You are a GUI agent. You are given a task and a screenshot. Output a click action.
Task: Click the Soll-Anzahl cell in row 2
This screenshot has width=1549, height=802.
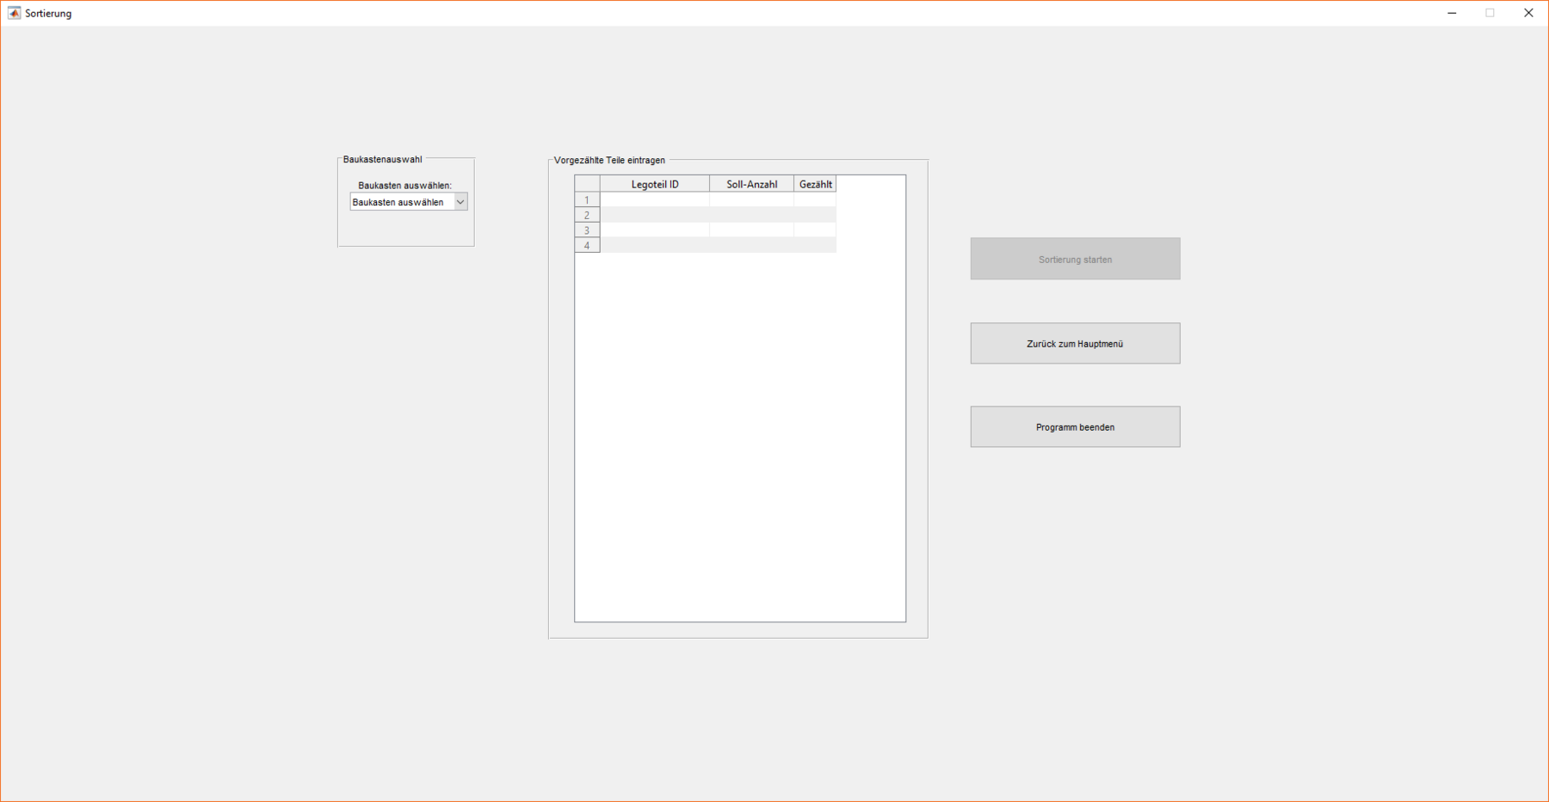coord(751,215)
